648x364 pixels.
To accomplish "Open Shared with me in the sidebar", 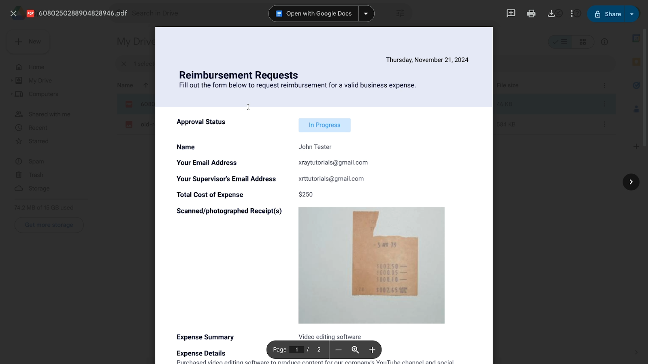I will tap(49, 114).
